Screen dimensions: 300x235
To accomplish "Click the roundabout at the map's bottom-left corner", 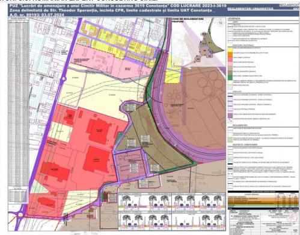I will click(20, 215).
